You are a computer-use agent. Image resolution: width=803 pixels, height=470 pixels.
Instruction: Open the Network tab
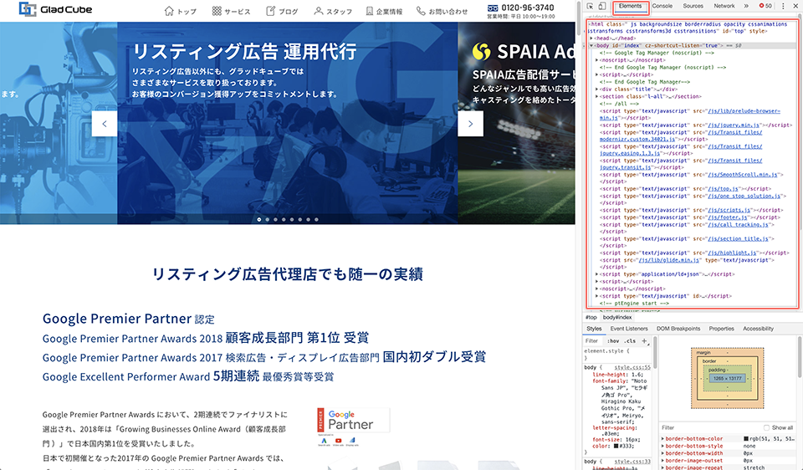(724, 6)
